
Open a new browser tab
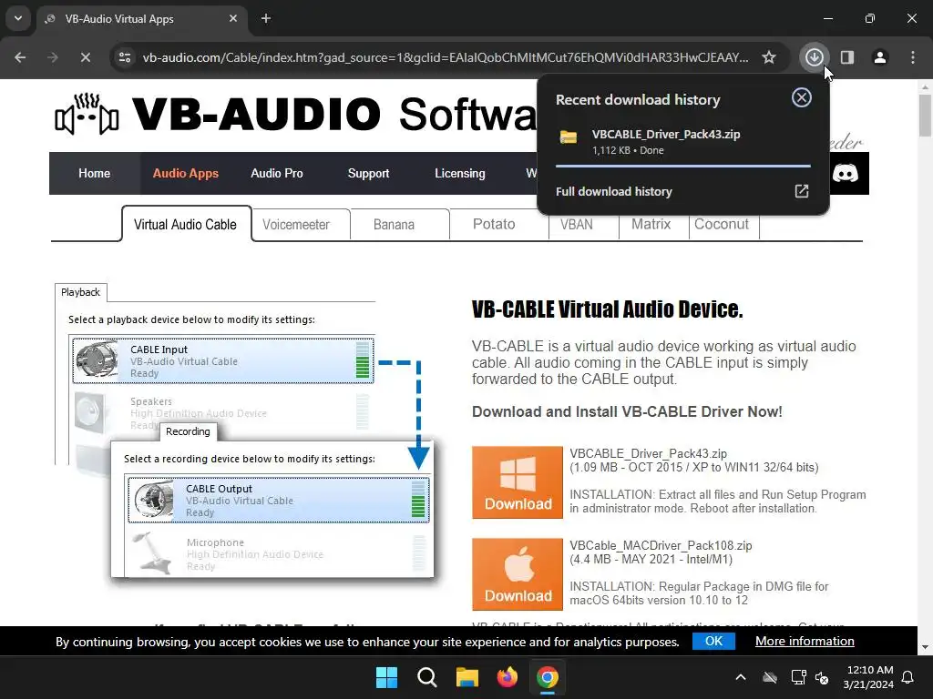coord(266,18)
